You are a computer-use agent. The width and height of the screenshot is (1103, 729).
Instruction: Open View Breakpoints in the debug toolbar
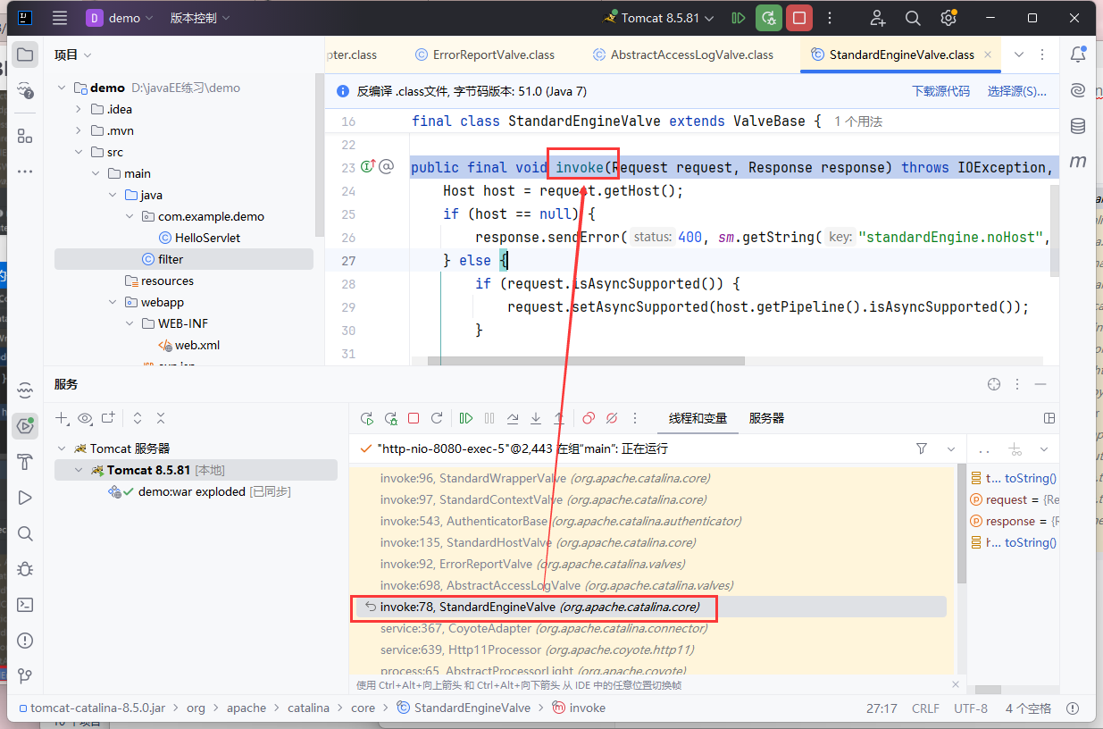(589, 418)
